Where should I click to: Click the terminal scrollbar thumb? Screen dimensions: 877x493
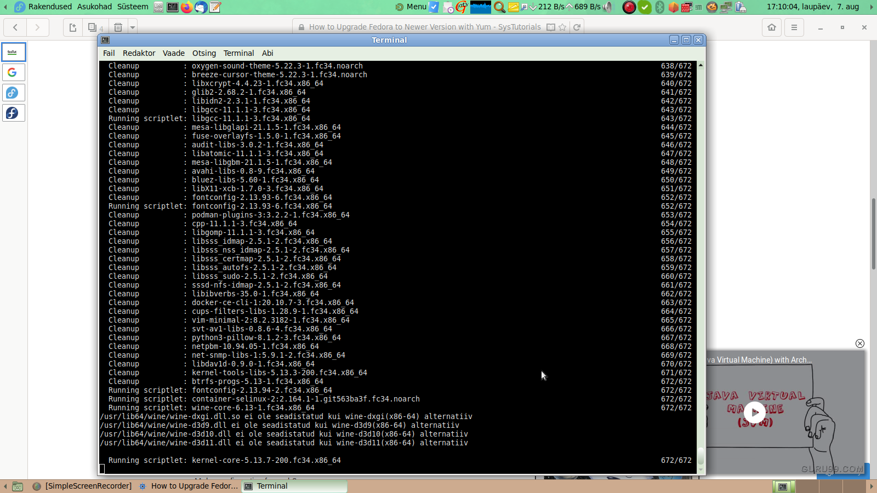pyautogui.click(x=701, y=456)
